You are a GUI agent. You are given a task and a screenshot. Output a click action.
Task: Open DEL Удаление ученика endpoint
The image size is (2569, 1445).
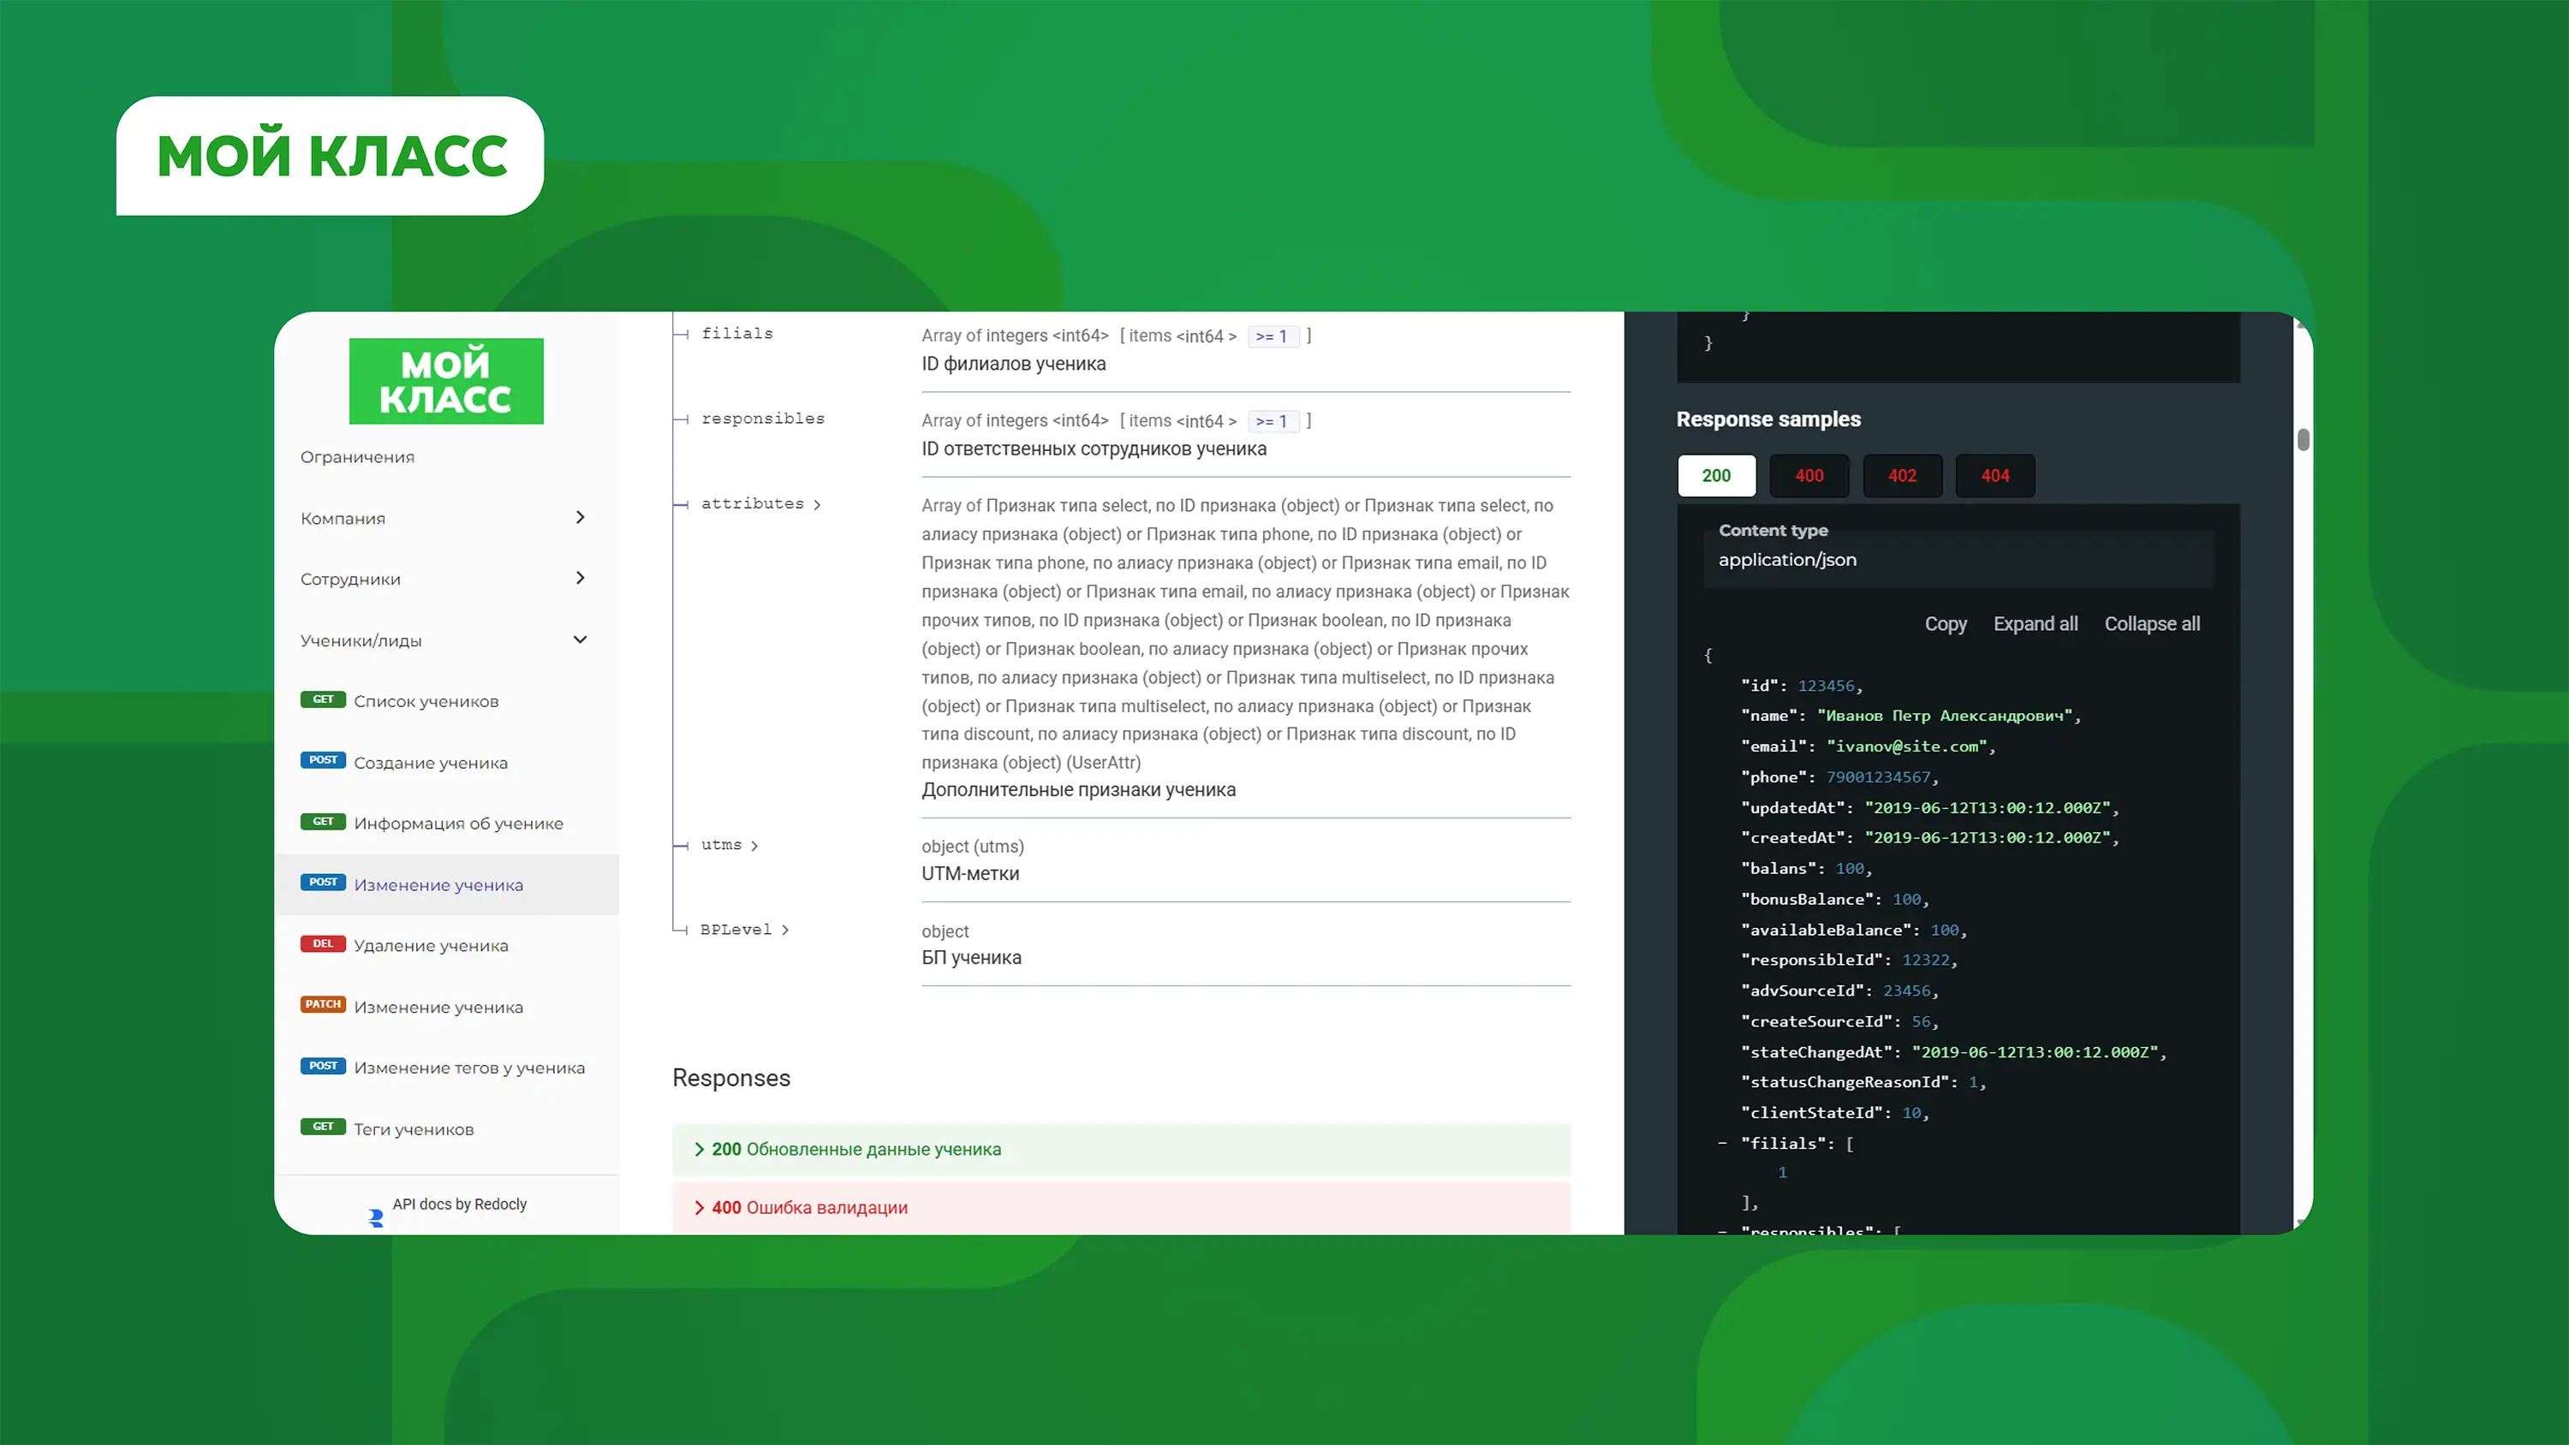tap(430, 945)
